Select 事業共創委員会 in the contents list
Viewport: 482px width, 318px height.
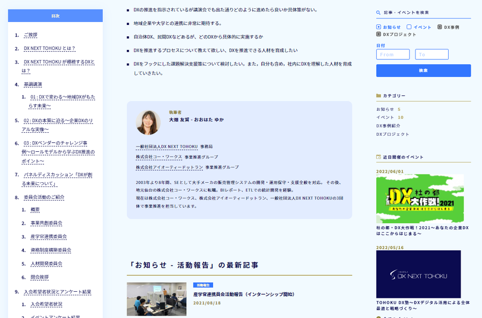coord(46,223)
